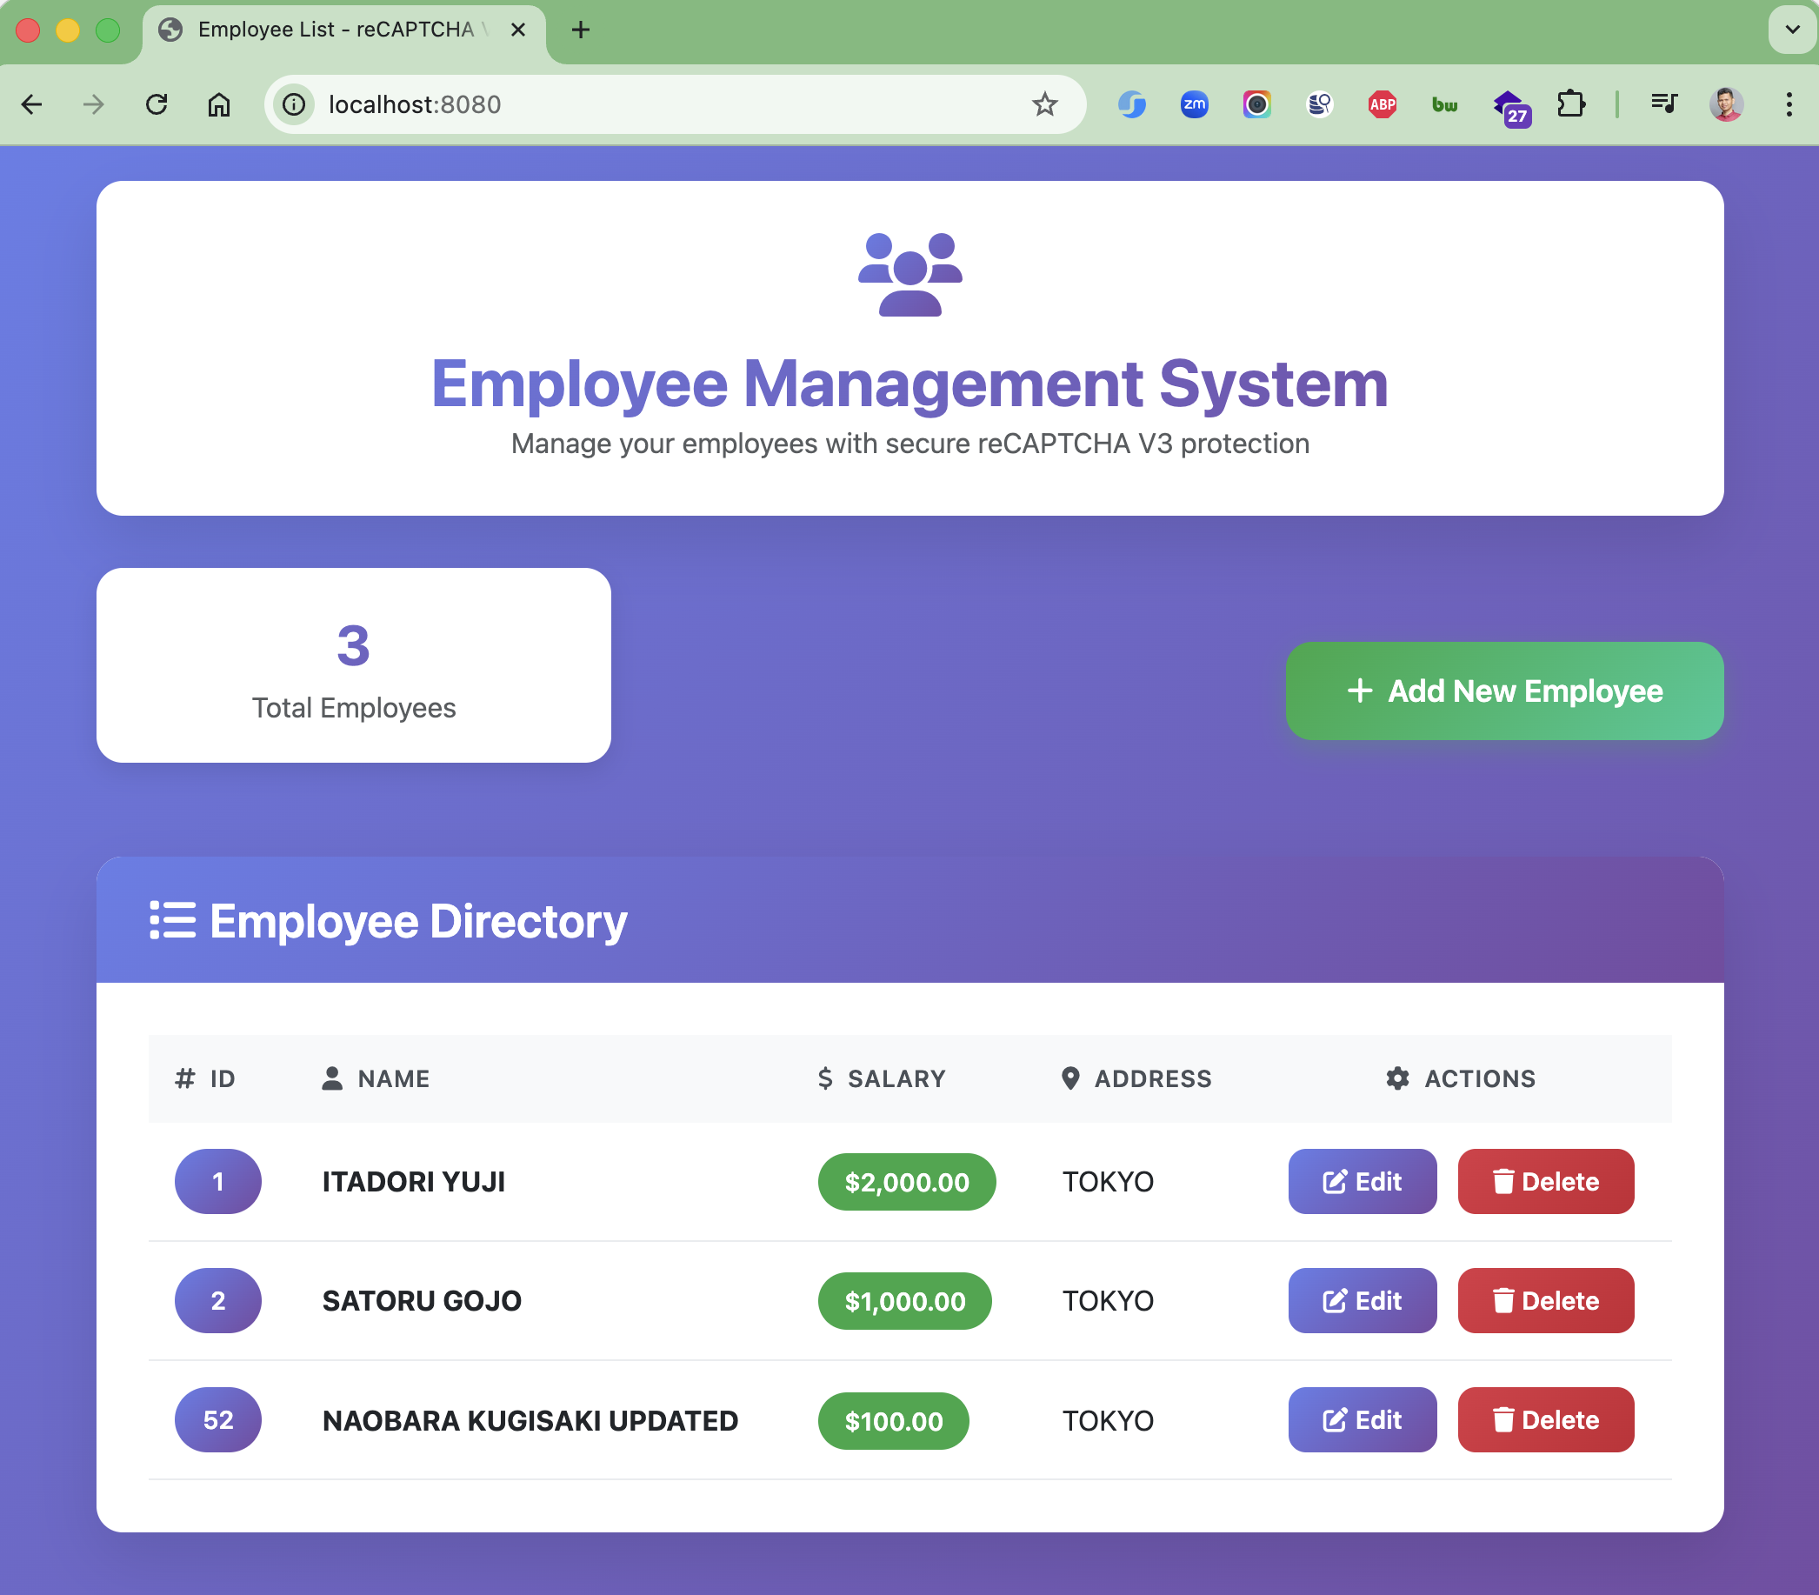This screenshot has width=1819, height=1595.
Task: Delete the Satoru Gojo employee
Action: pyautogui.click(x=1545, y=1300)
